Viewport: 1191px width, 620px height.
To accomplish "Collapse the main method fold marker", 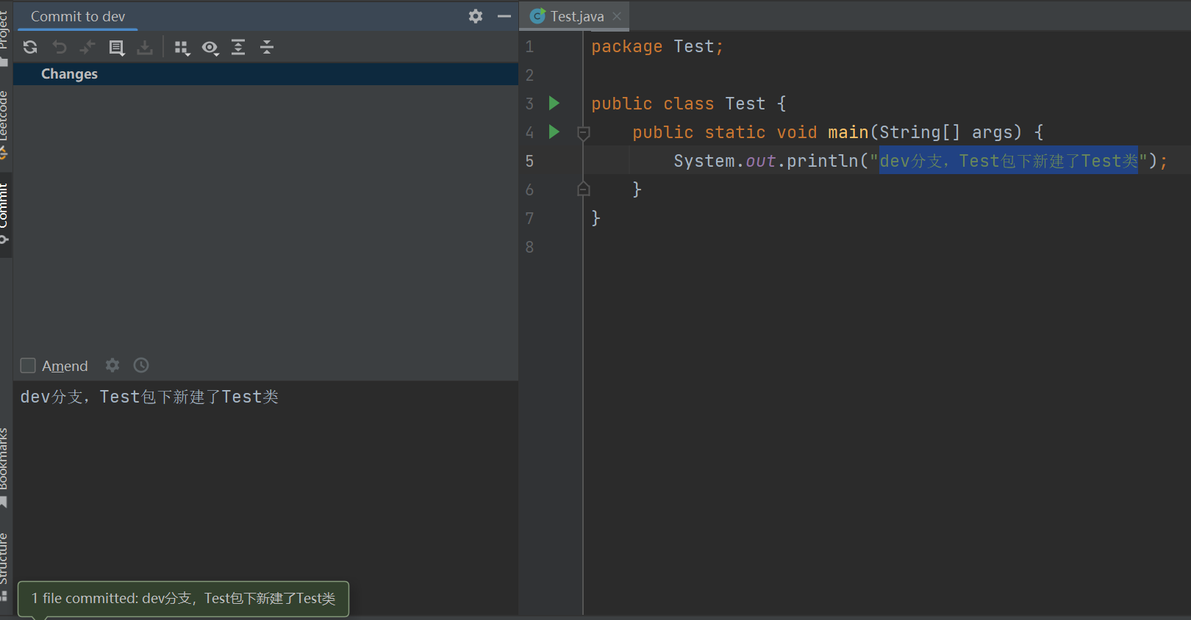I will pyautogui.click(x=584, y=133).
